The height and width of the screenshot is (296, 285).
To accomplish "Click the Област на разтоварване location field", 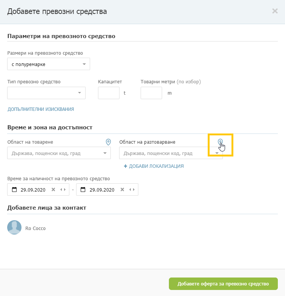I will 171,153.
